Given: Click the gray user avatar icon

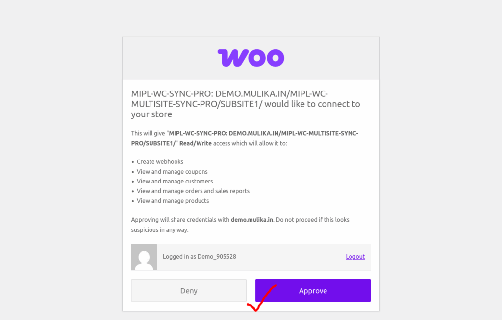Looking at the screenshot, I should tap(144, 257).
